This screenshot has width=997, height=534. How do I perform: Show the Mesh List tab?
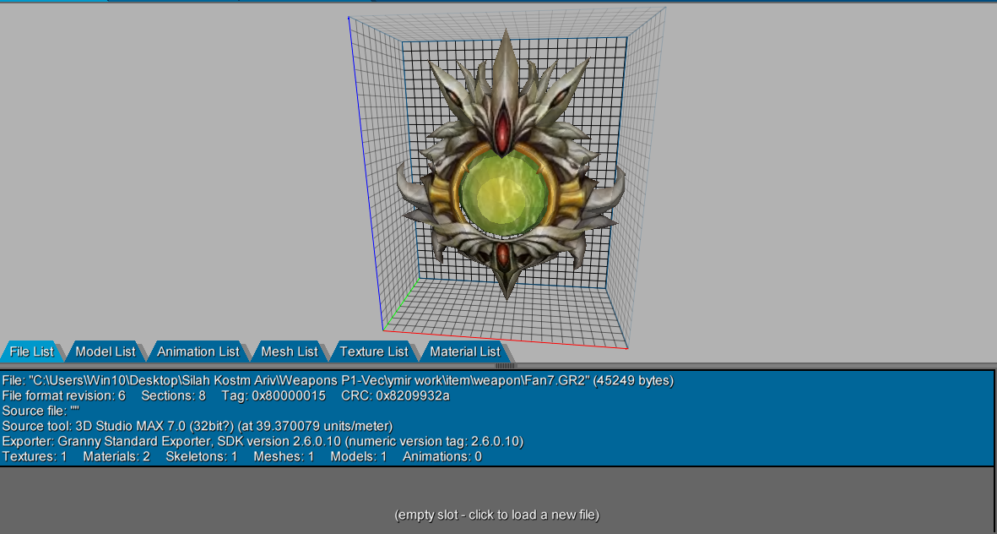[290, 351]
